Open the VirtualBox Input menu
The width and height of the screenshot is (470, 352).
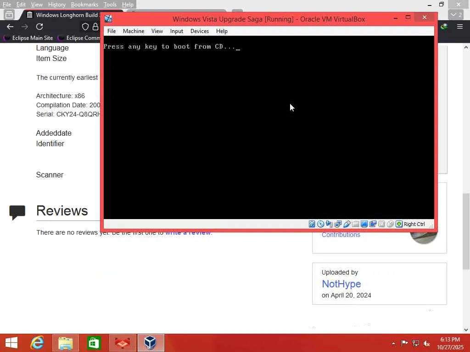177,31
